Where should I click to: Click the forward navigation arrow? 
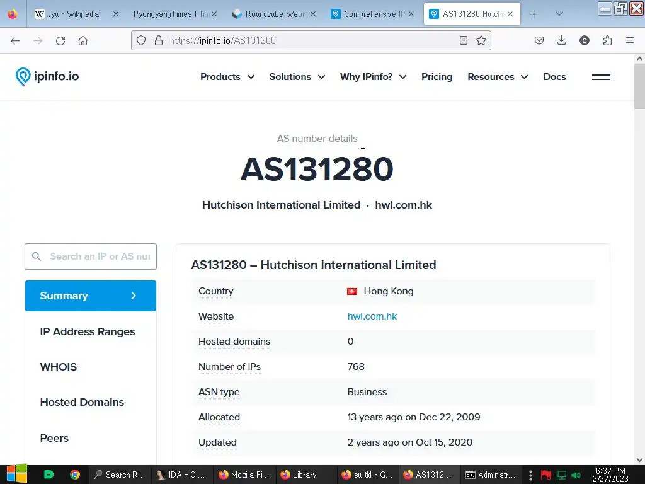click(38, 40)
